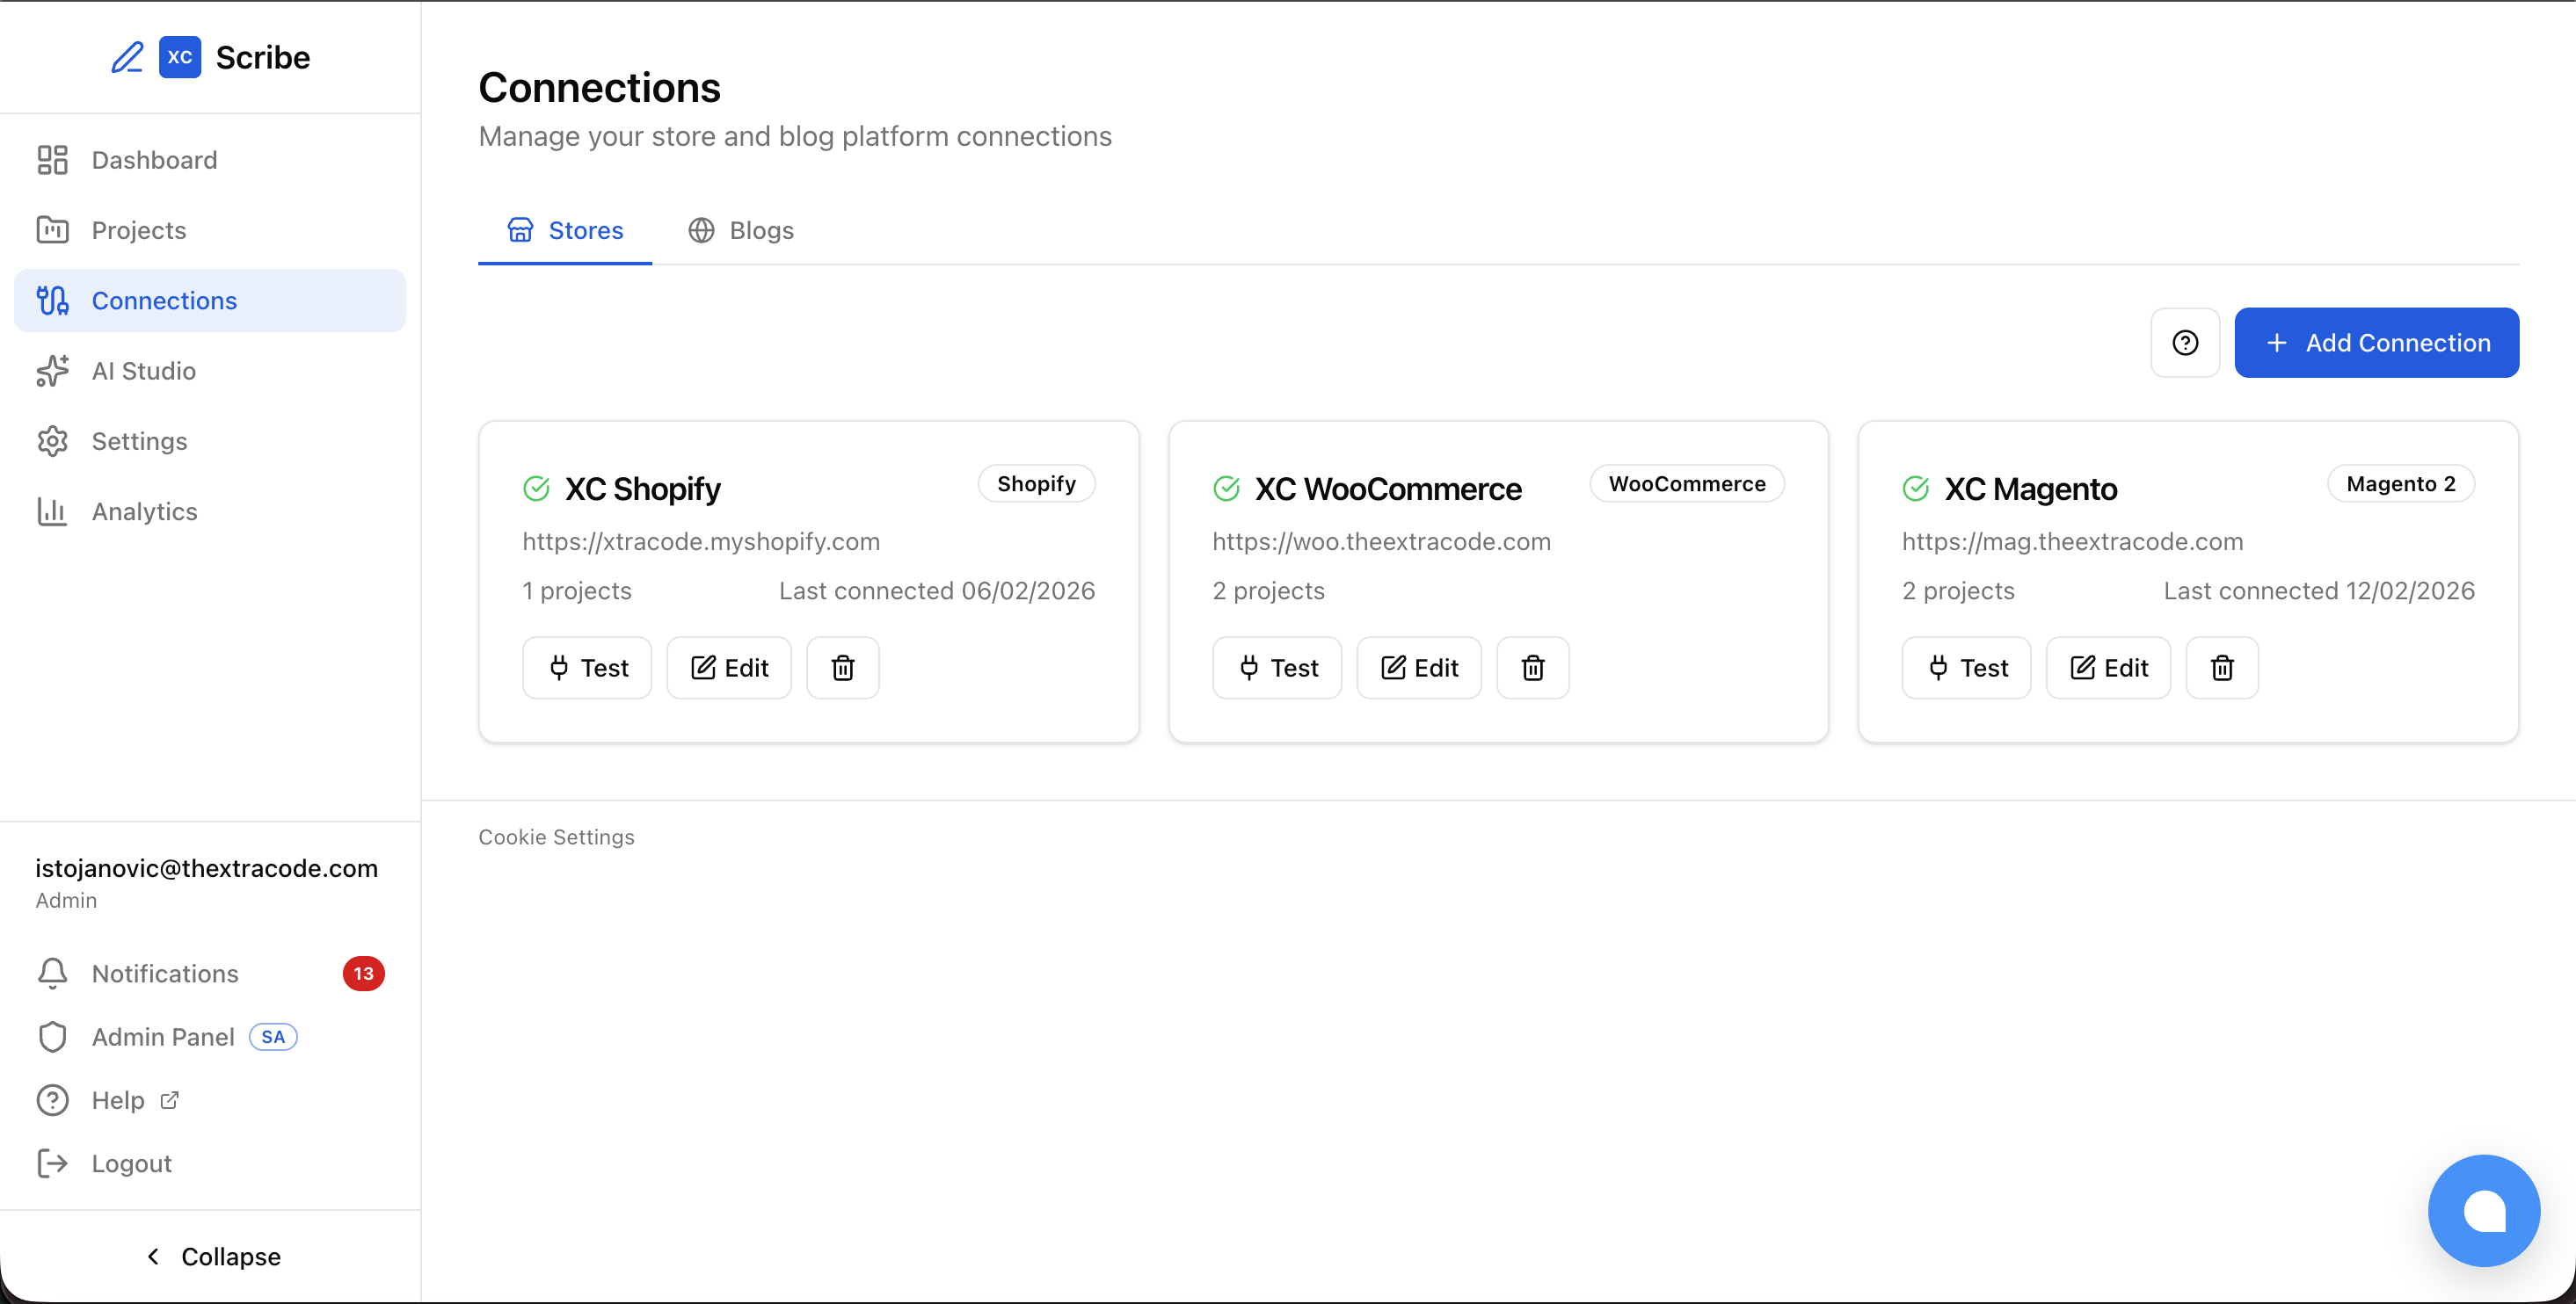2576x1304 pixels.
Task: Delete the XC WooCommerce connection
Action: [1532, 666]
